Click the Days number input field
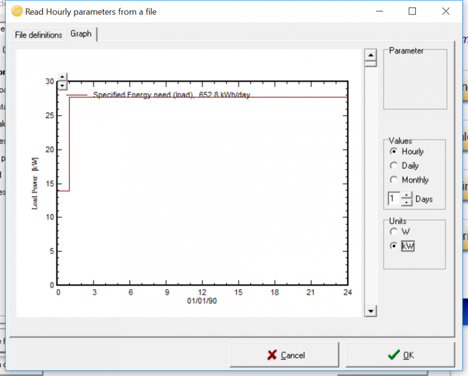The height and width of the screenshot is (376, 468). [x=394, y=199]
